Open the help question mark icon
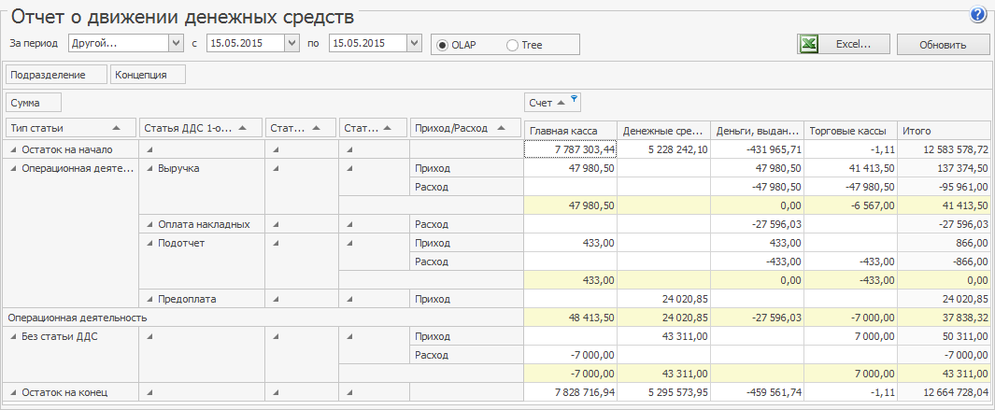995x410 pixels. pos(978,14)
